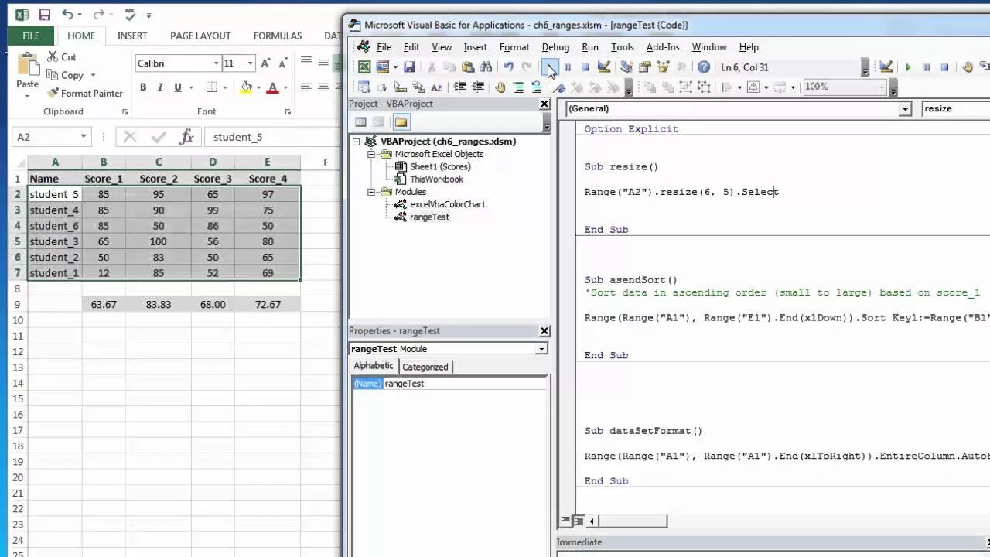Toggle Bold formatting in Excel ribbon
The height and width of the screenshot is (557, 990).
coord(143,87)
